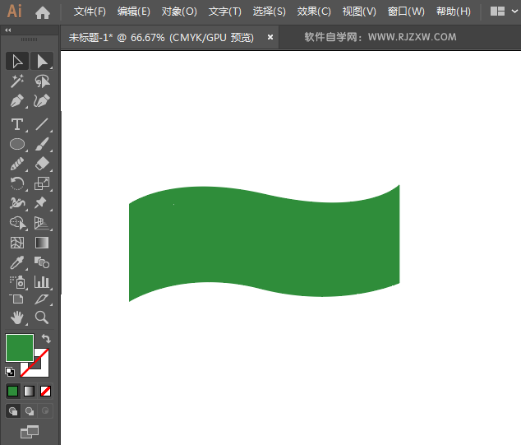Viewport: 521px width, 445px height.
Task: Open the 帮助(H) menu
Action: point(454,12)
